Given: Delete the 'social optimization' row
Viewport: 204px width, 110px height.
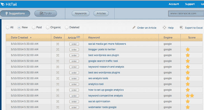Looking at the screenshot, I should (58, 101).
